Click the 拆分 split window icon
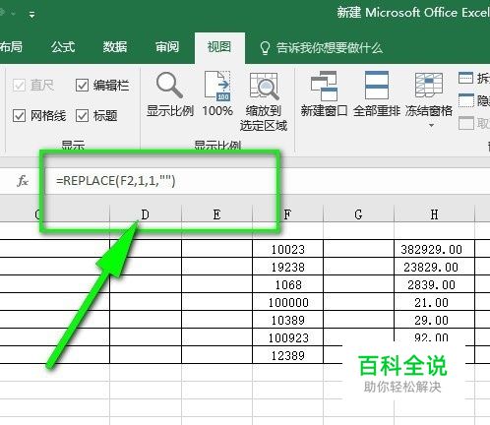 click(x=466, y=78)
